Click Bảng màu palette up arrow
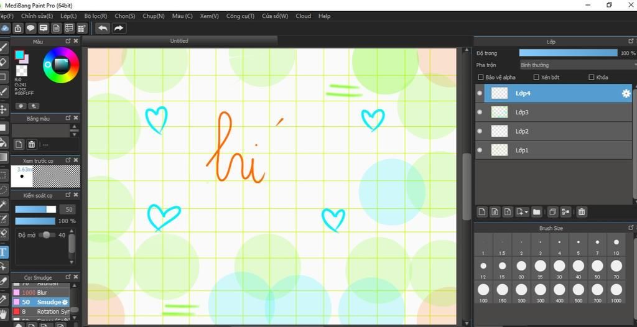Image resolution: width=637 pixels, height=327 pixels. [x=74, y=127]
